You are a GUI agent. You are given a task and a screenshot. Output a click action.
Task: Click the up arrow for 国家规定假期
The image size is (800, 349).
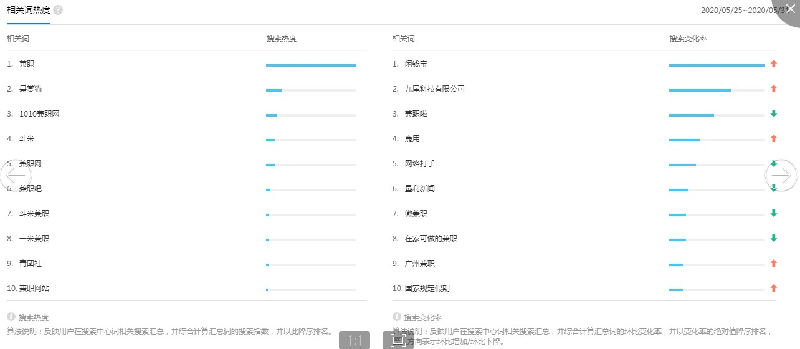click(x=774, y=288)
